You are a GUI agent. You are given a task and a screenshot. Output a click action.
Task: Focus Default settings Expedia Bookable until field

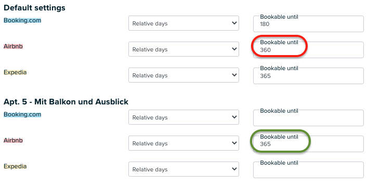pyautogui.click(x=308, y=76)
